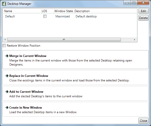This screenshot has height=126, width=151.
Task: Click the Replace in Current Window arrow icon
Action: [x=7, y=76]
